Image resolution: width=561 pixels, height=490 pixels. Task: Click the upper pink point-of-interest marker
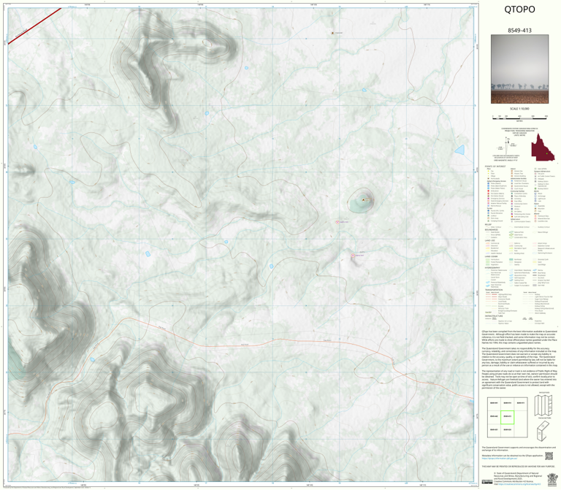point(337,222)
